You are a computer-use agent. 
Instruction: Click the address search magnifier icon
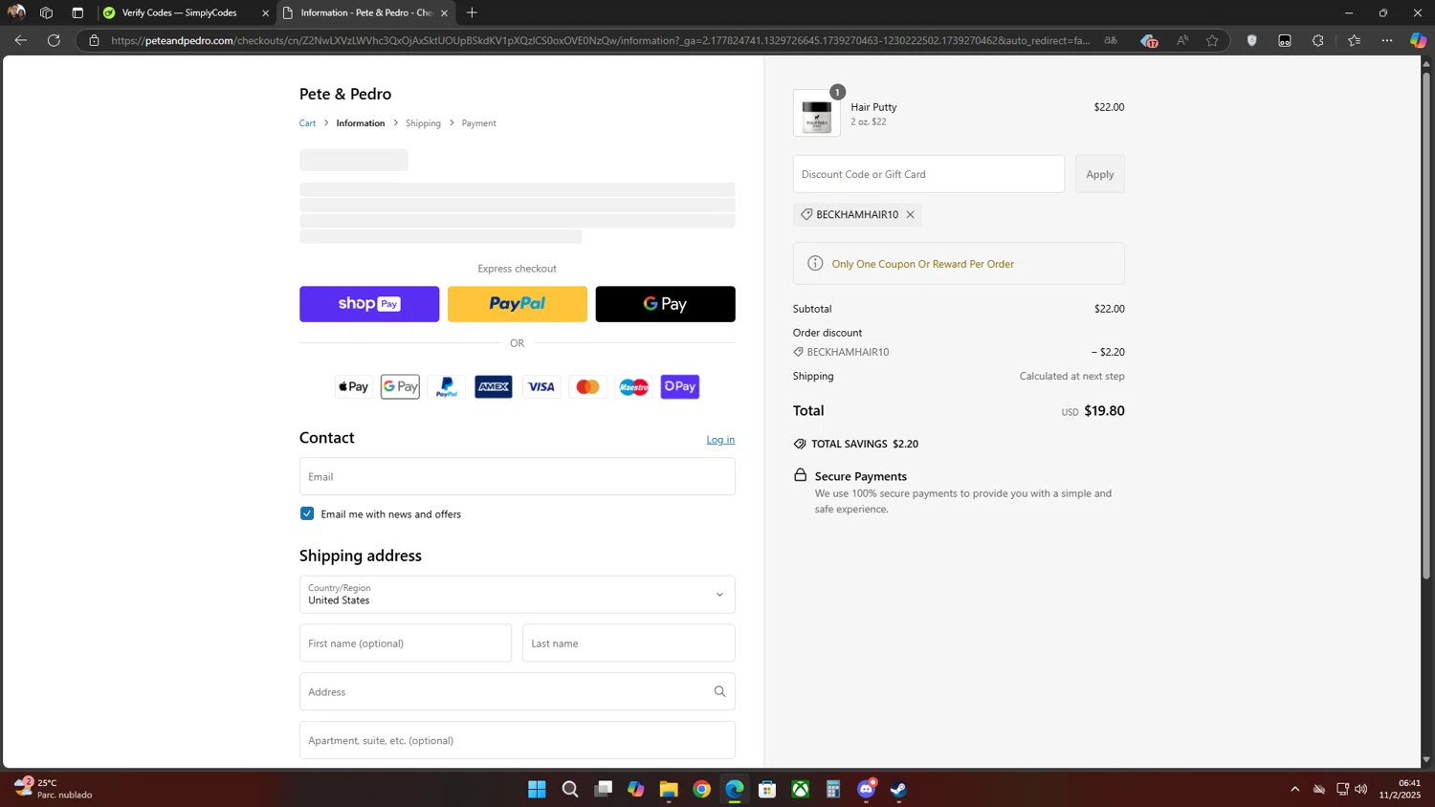719,691
